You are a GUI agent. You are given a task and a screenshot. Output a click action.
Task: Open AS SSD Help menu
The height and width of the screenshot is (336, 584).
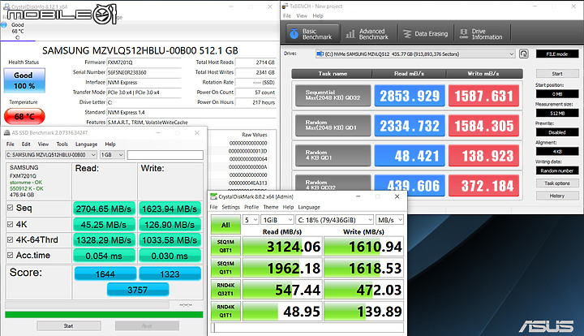click(x=110, y=144)
